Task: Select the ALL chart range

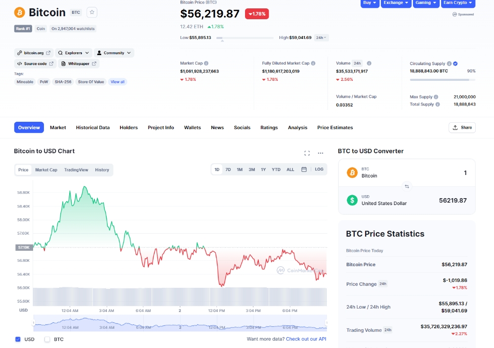Action: tap(290, 170)
